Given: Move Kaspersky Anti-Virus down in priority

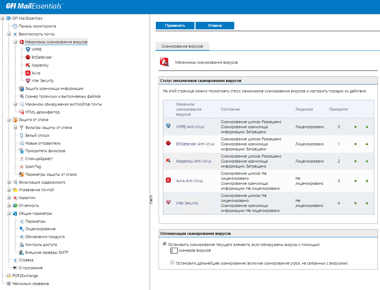Looking at the screenshot, I should [367, 161].
